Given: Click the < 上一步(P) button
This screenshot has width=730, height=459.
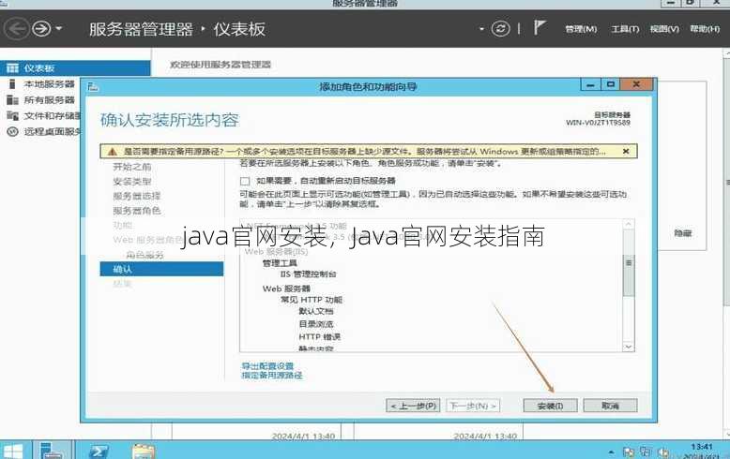Looking at the screenshot, I should (413, 406).
